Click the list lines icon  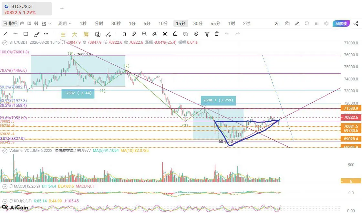[x=316, y=23]
